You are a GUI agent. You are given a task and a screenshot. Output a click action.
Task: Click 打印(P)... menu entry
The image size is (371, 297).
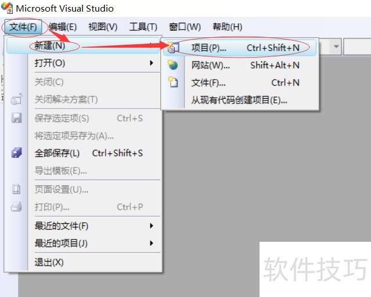pos(83,207)
